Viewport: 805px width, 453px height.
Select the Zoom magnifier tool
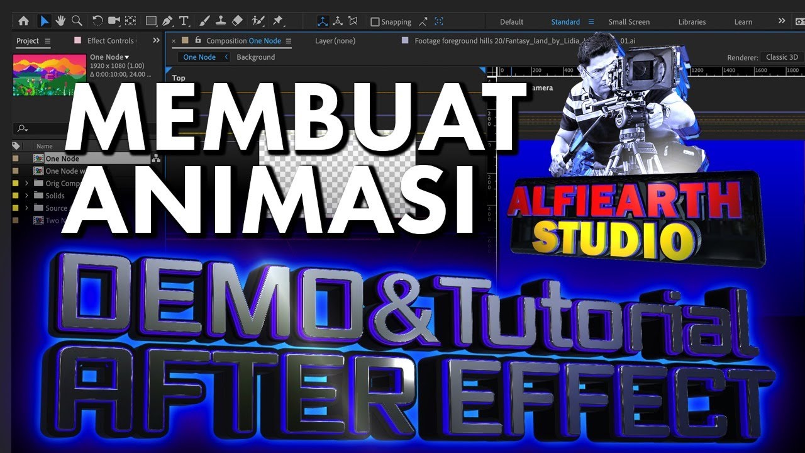coord(77,21)
